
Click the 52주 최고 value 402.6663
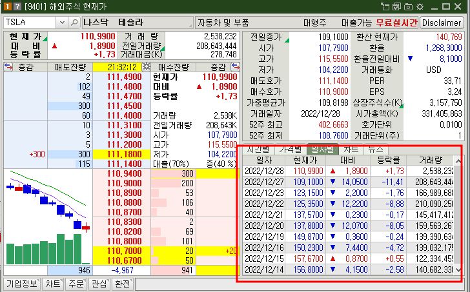[x=333, y=124]
